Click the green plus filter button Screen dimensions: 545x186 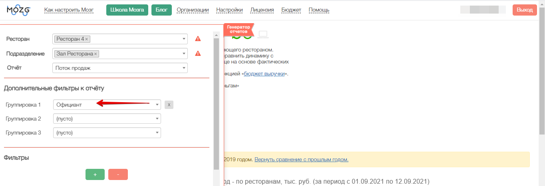[95, 175]
